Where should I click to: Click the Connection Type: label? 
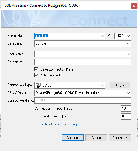coord(20,85)
